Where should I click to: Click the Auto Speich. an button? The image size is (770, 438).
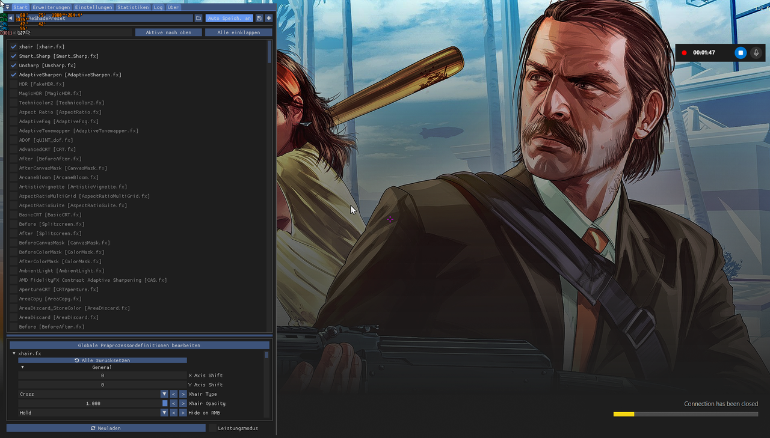coord(229,18)
